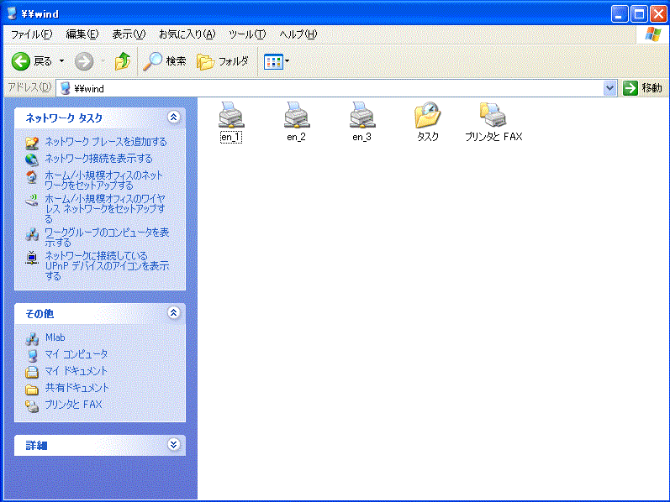
Task: Open 共有ドキュメント link
Action: tap(76, 388)
